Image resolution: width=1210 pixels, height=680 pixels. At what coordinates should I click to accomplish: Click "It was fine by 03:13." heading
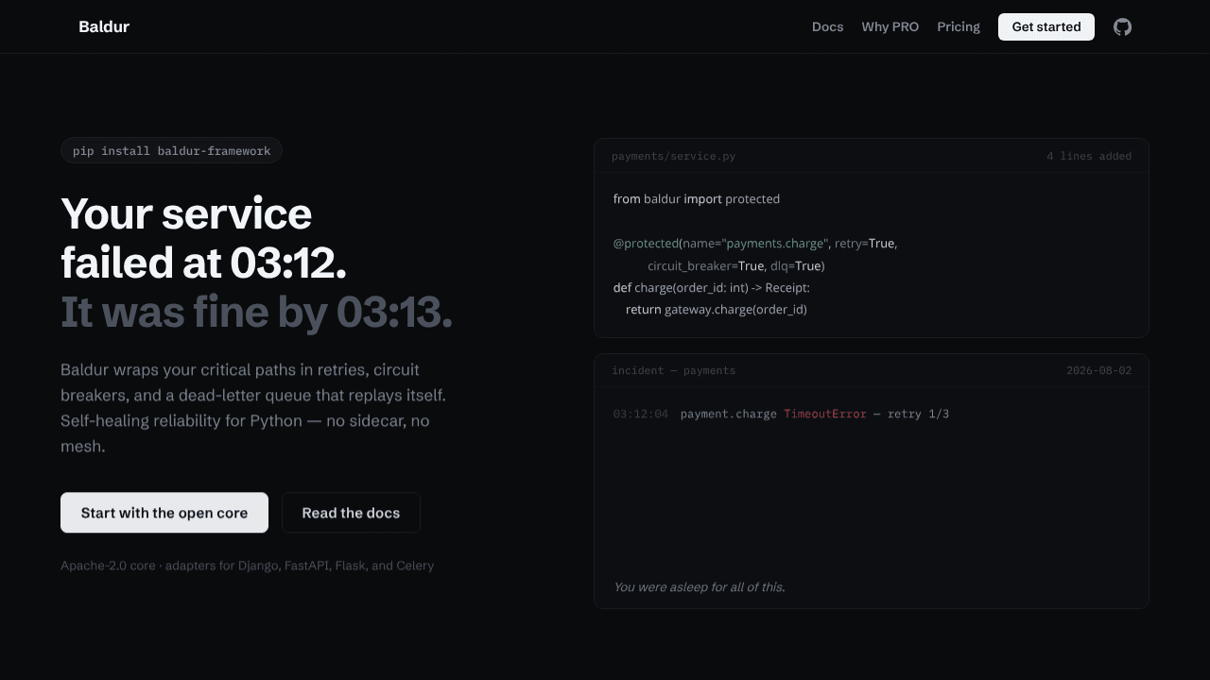256,312
